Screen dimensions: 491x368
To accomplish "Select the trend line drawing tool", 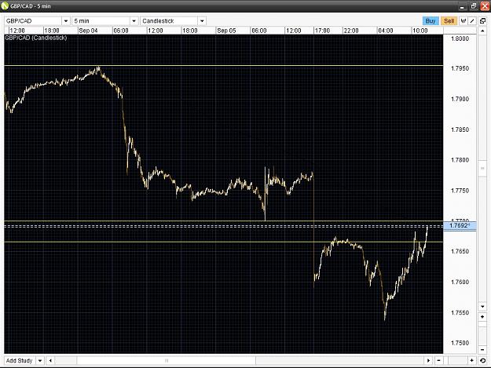I will tap(472, 21).
